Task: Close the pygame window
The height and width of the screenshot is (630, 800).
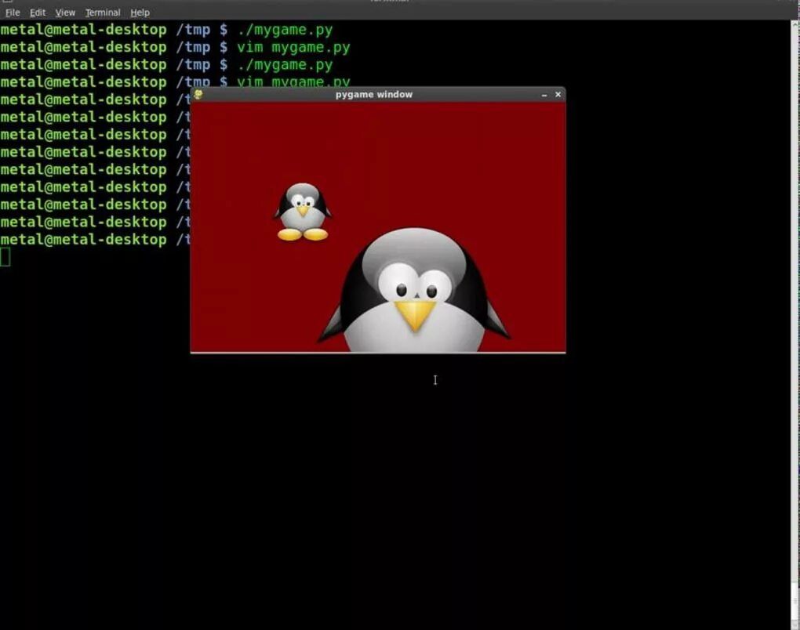Action: click(558, 94)
